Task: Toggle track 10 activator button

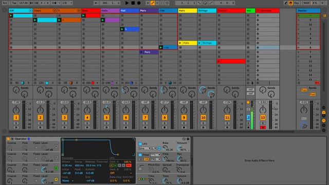Action: coord(203,118)
